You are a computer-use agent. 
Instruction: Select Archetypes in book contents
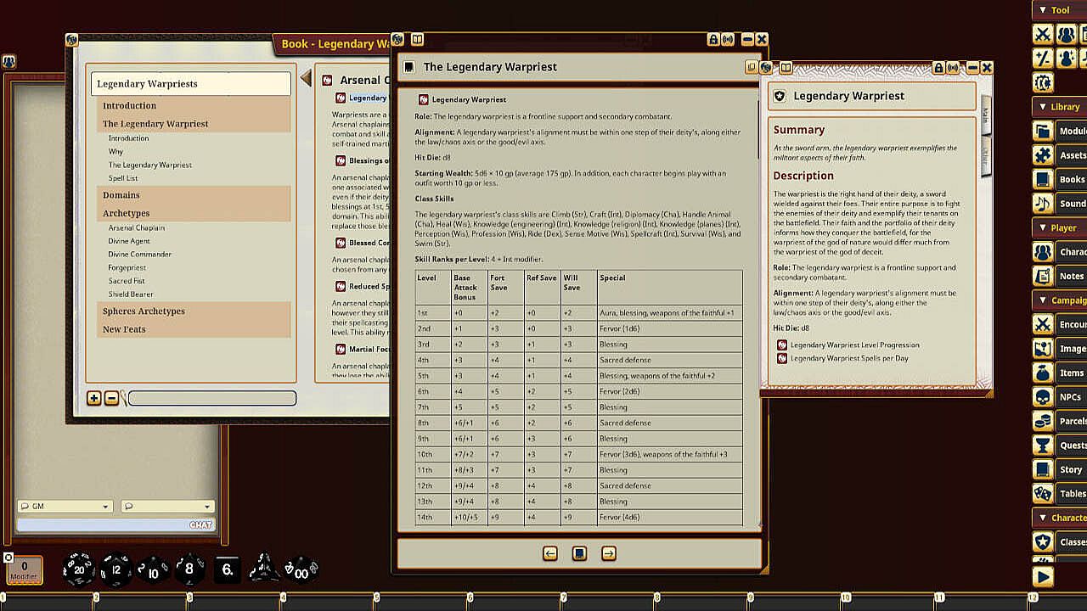point(126,213)
